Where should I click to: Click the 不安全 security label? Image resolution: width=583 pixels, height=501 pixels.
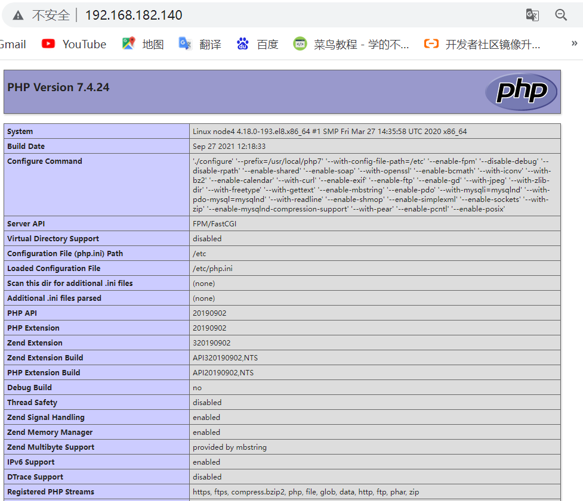[51, 15]
